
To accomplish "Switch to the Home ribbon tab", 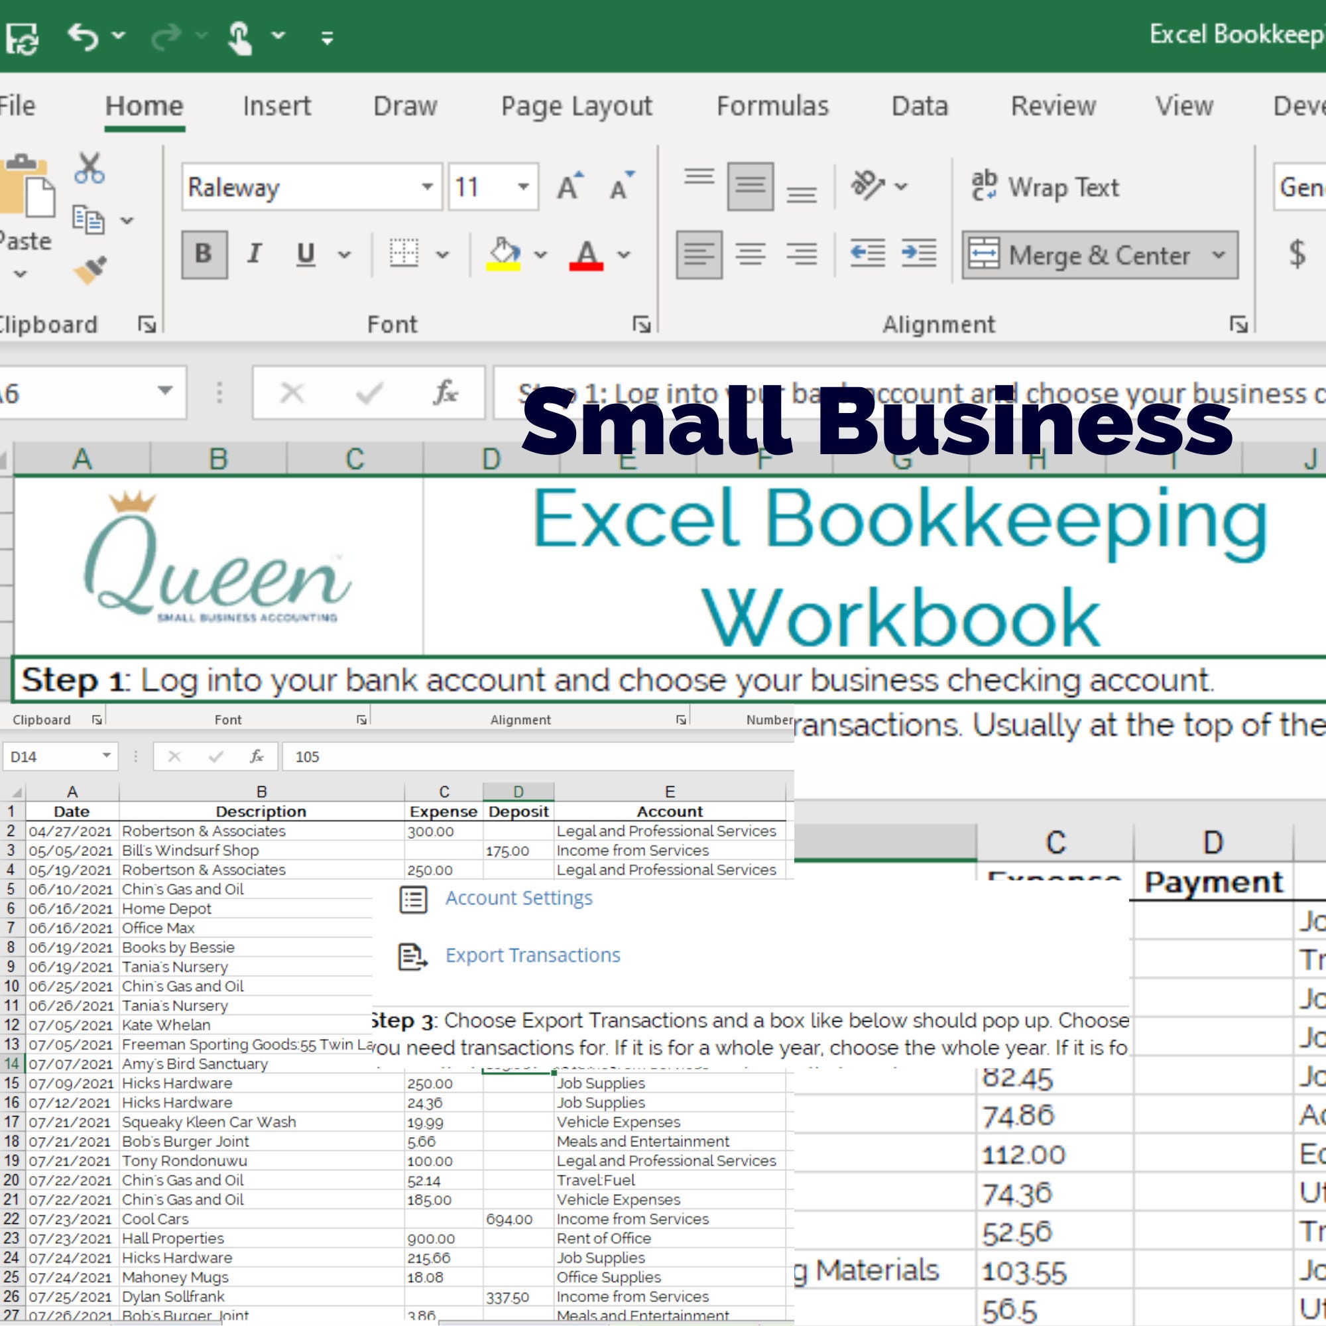I will coord(144,106).
